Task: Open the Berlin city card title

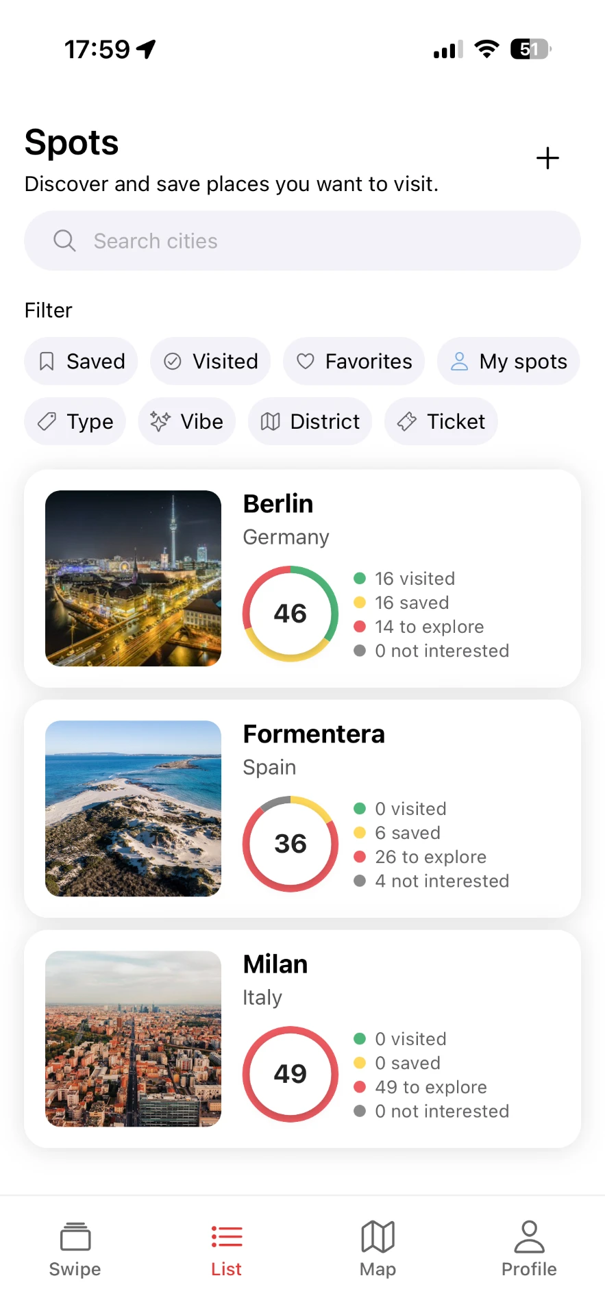Action: 278,503
